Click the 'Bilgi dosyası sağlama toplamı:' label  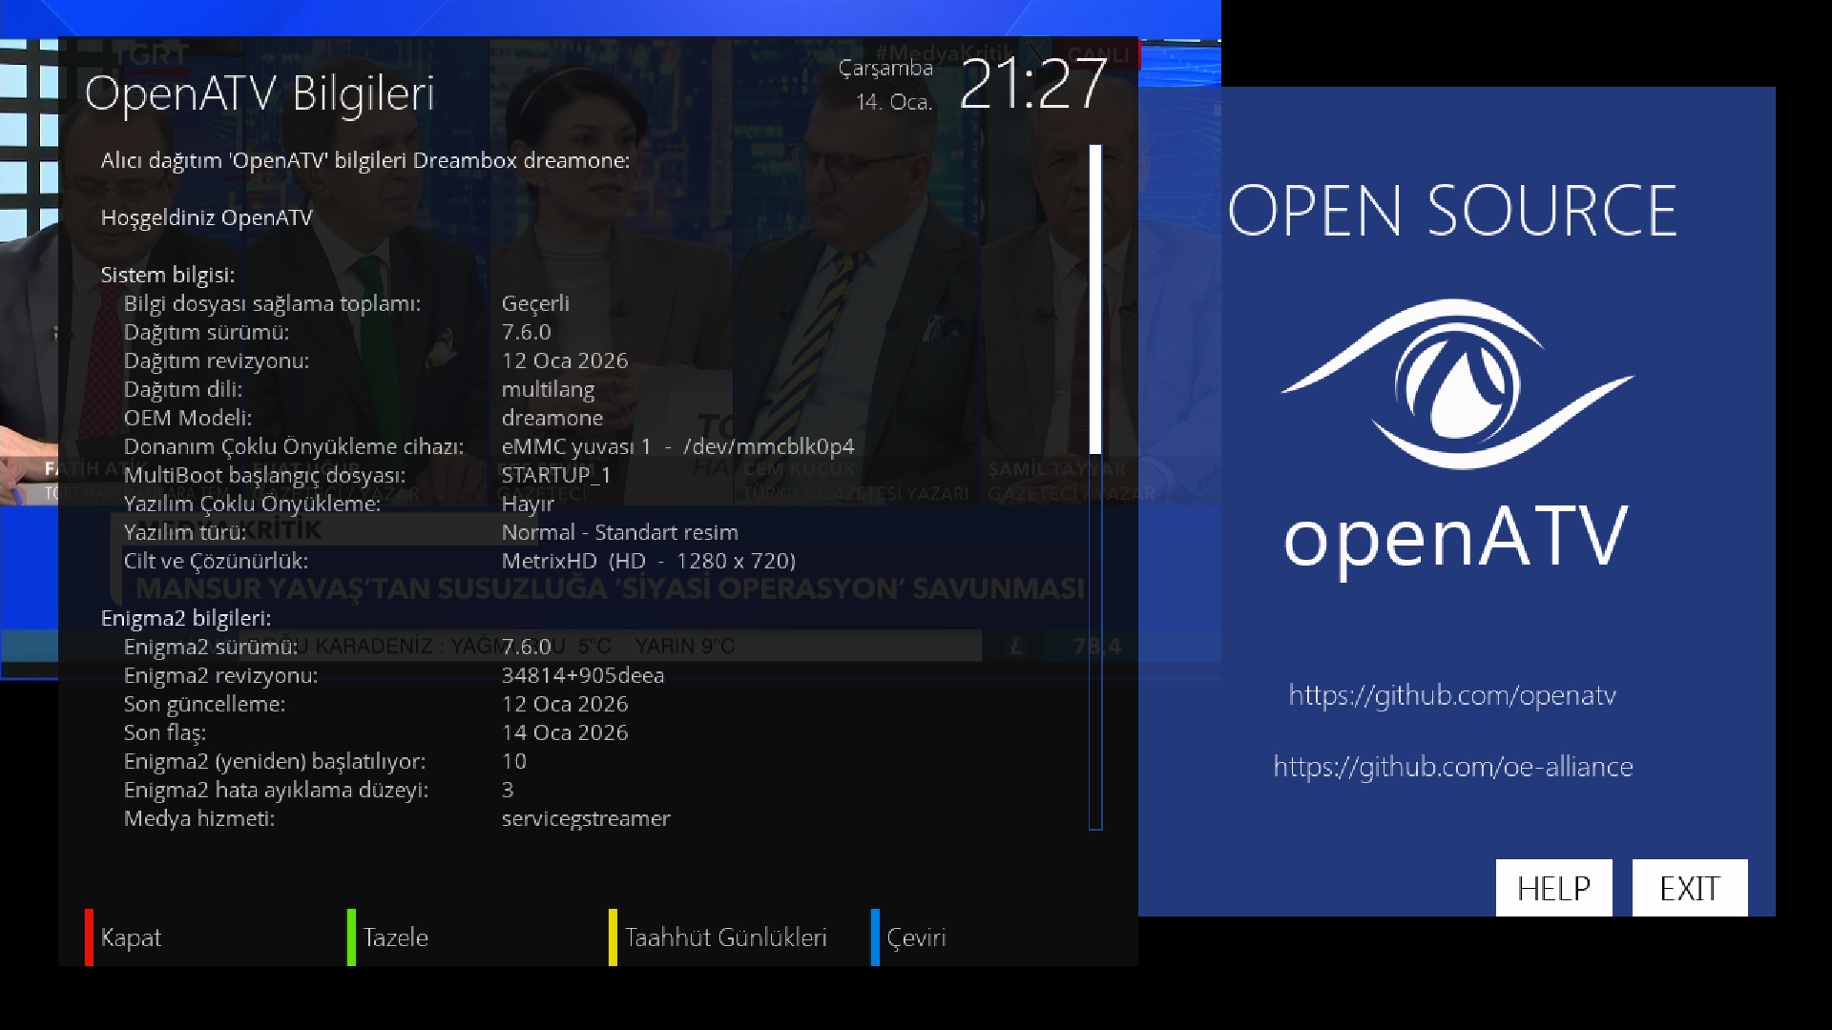point(272,304)
